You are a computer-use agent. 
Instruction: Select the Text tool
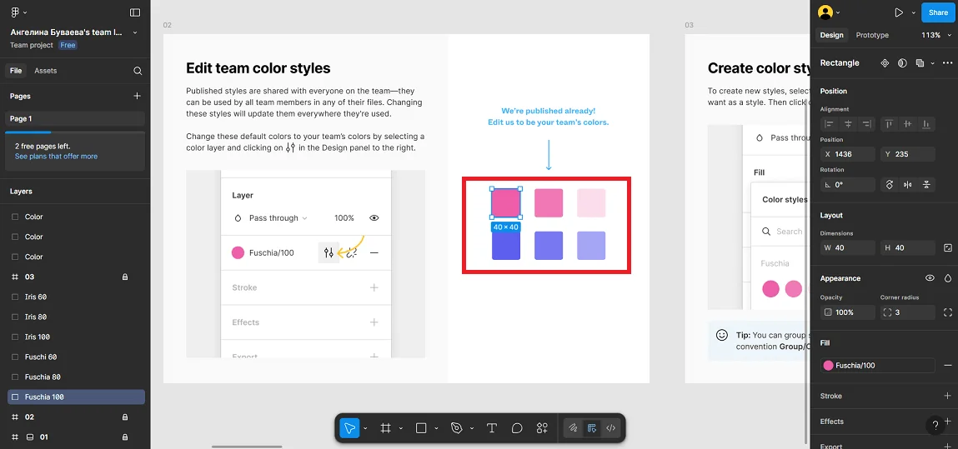pos(492,428)
